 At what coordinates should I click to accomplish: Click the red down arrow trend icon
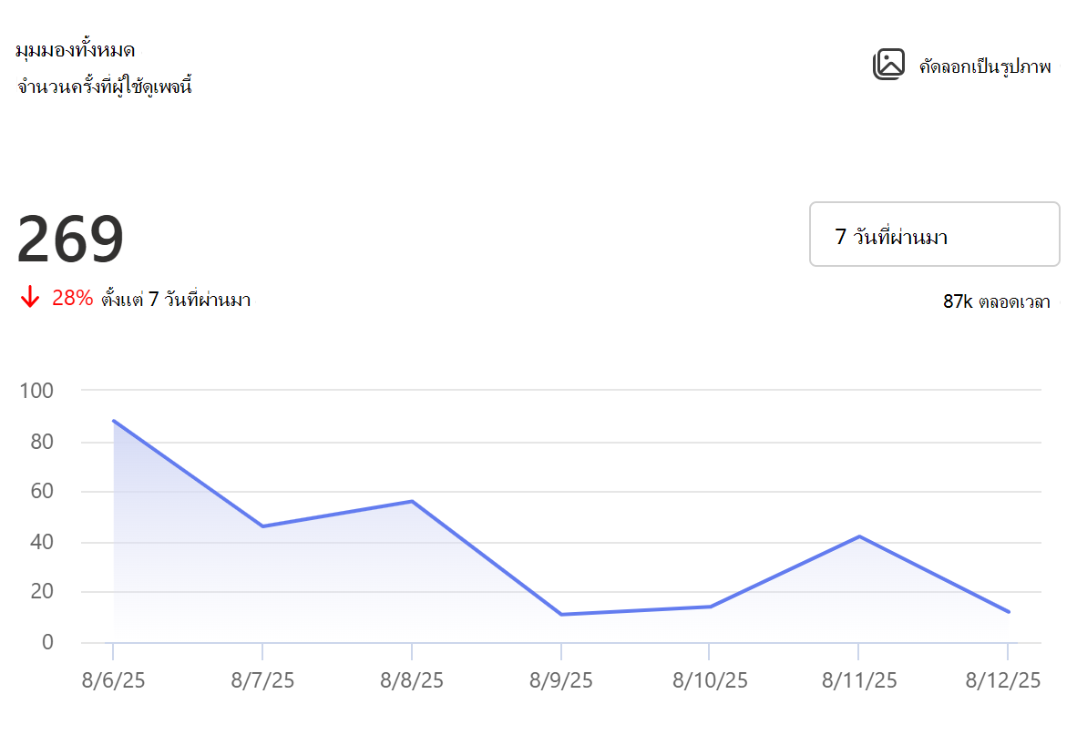[x=29, y=297]
